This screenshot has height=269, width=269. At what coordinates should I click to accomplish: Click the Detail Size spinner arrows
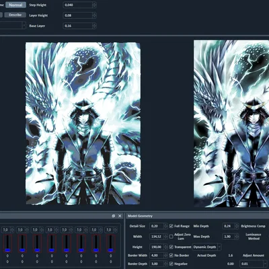(165, 226)
